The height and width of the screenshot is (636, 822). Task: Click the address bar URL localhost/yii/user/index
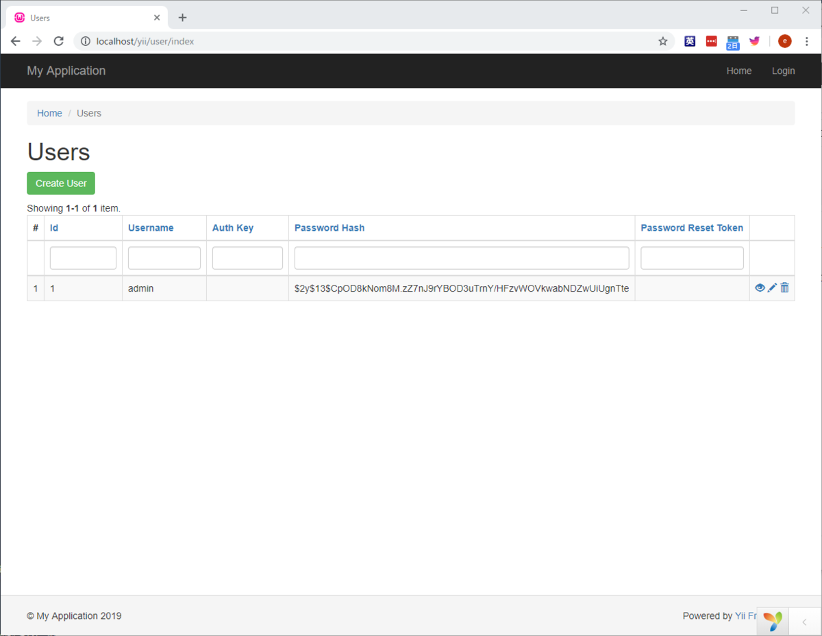point(145,41)
